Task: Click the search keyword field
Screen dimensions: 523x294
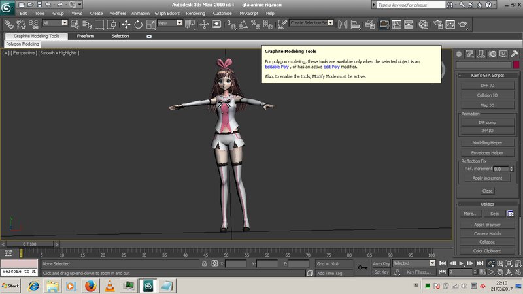Action: [411, 5]
